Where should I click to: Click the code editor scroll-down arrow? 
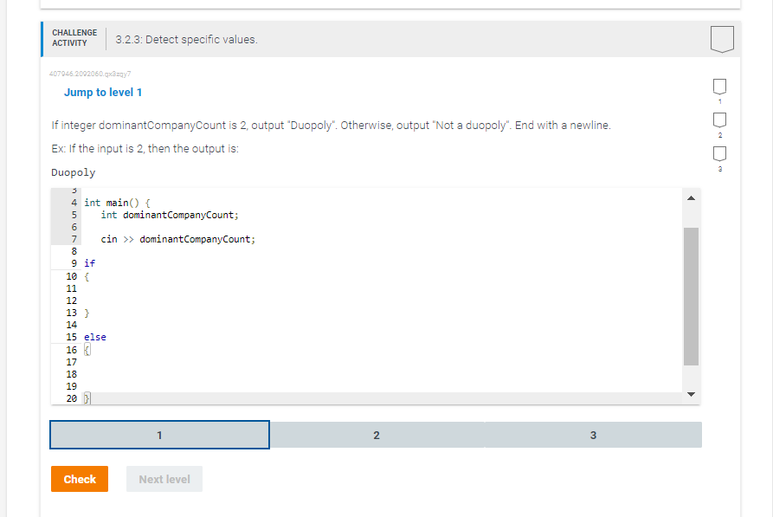point(691,394)
